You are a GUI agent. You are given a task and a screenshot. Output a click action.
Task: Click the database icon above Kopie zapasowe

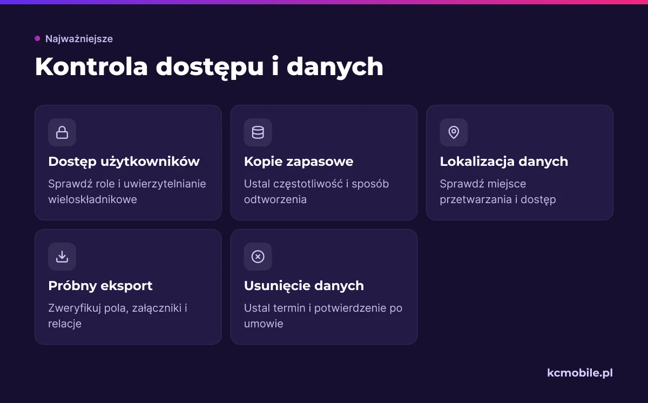[258, 132]
